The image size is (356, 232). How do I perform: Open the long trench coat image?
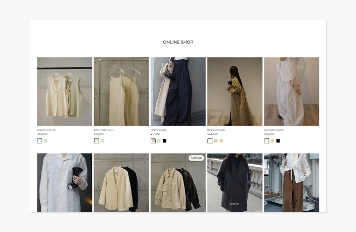pyautogui.click(x=235, y=91)
